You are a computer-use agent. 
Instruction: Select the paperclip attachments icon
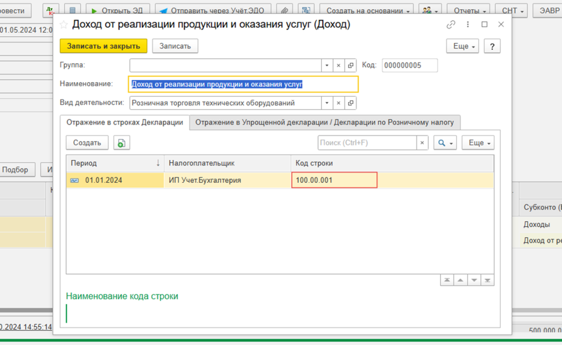point(285,10)
